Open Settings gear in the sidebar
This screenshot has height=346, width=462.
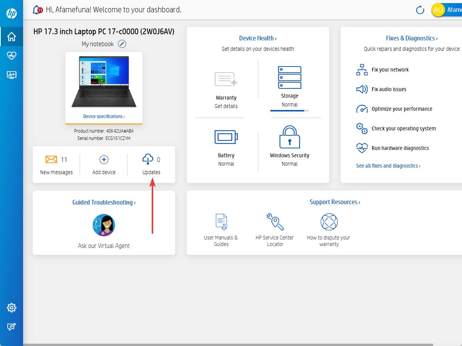(x=12, y=308)
